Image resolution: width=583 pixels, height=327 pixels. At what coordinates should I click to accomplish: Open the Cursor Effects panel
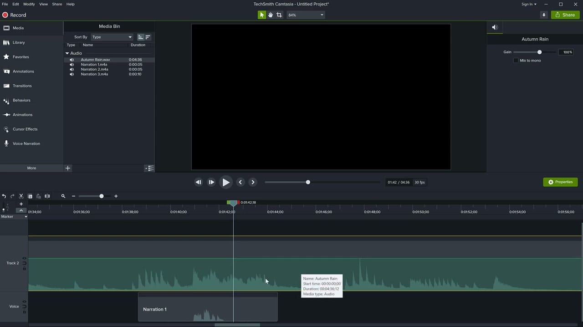pyautogui.click(x=25, y=129)
